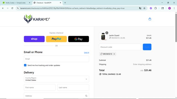177x99 pixels.
Task: Click the crossed-out $34.95 original price
Action: (x=149, y=35)
